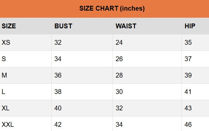Select the L bust value 38
209x131 pixels.
58,92
